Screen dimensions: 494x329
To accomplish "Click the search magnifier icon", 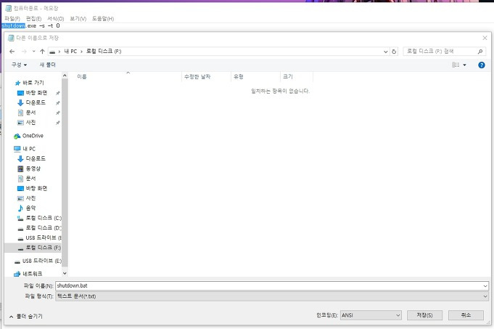I will [x=480, y=52].
